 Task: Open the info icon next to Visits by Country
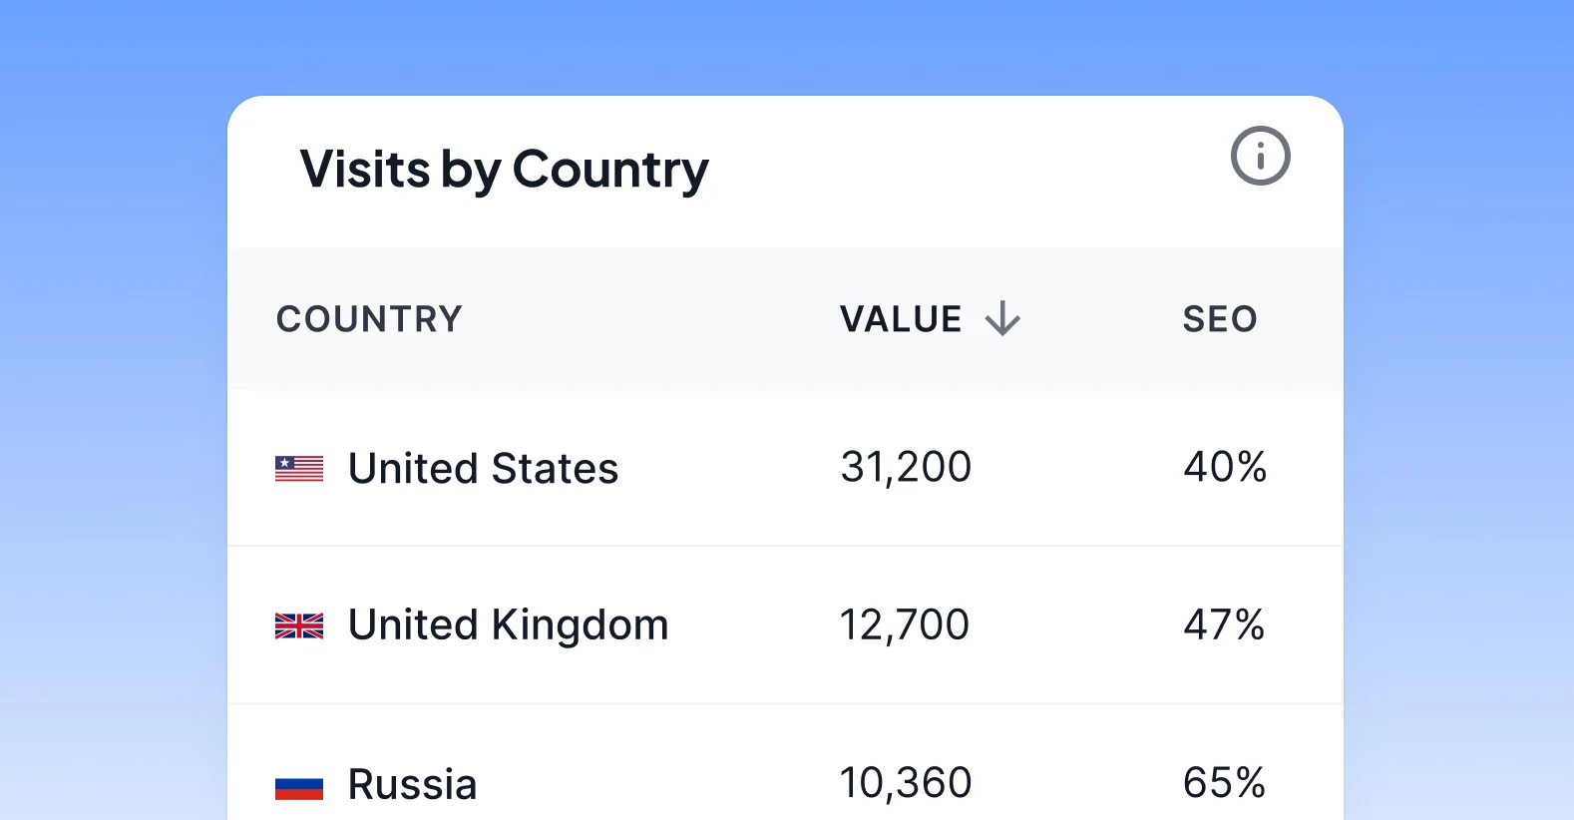[1260, 156]
